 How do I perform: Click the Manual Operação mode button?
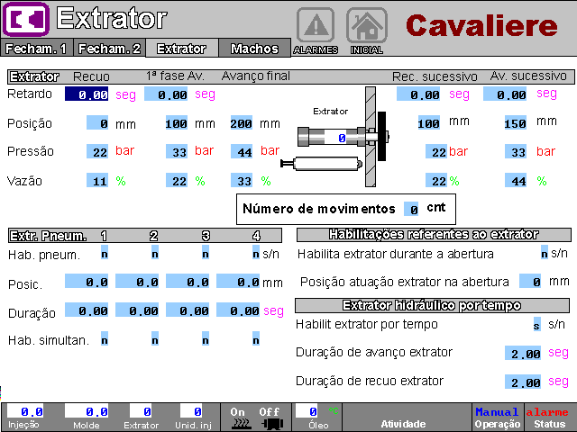click(497, 418)
